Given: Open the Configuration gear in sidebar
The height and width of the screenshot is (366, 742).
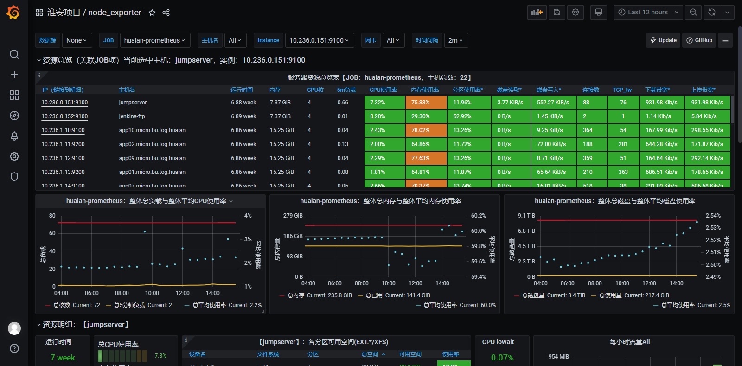Looking at the screenshot, I should click(14, 156).
